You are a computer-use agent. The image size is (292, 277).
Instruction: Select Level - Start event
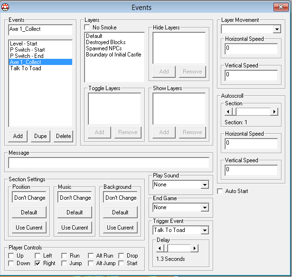(x=41, y=44)
